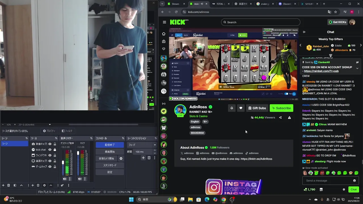Open virtual camera settings gear
Viewport: 363px width, 204px height.
tap(121, 158)
